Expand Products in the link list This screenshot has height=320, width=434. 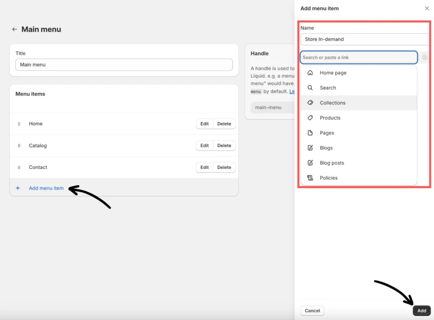(x=330, y=118)
